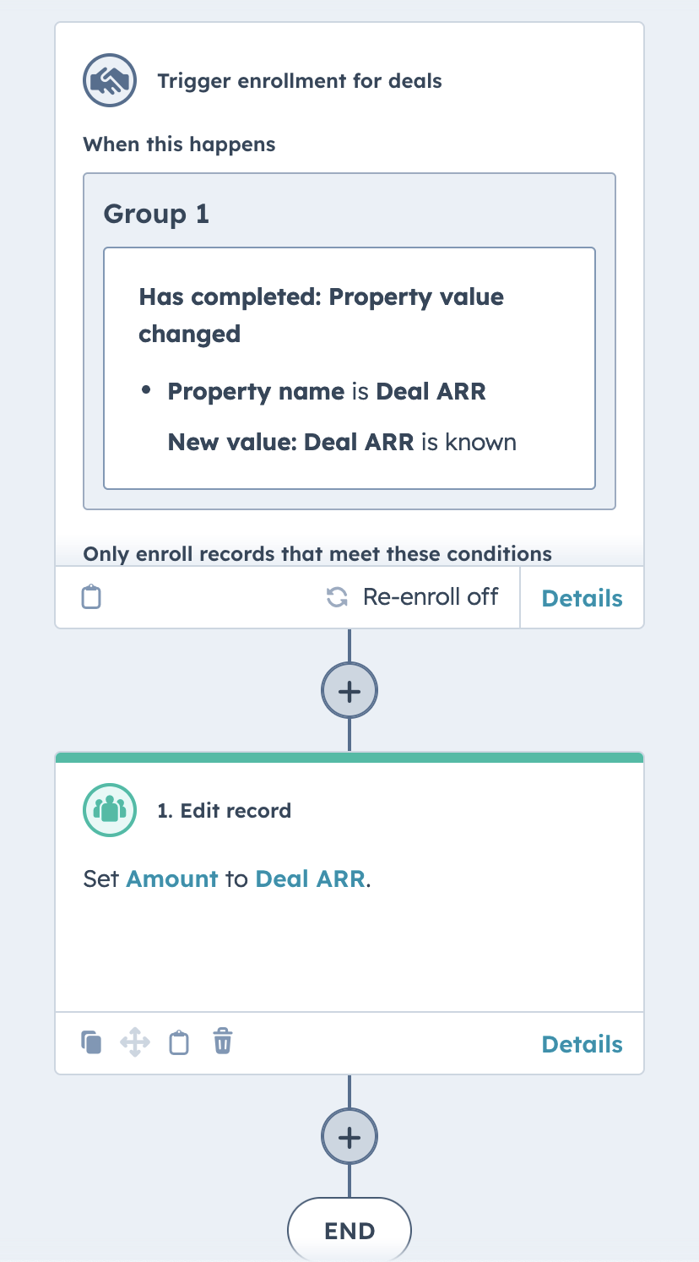
Task: Click the Edit record action icon
Action: click(x=109, y=810)
